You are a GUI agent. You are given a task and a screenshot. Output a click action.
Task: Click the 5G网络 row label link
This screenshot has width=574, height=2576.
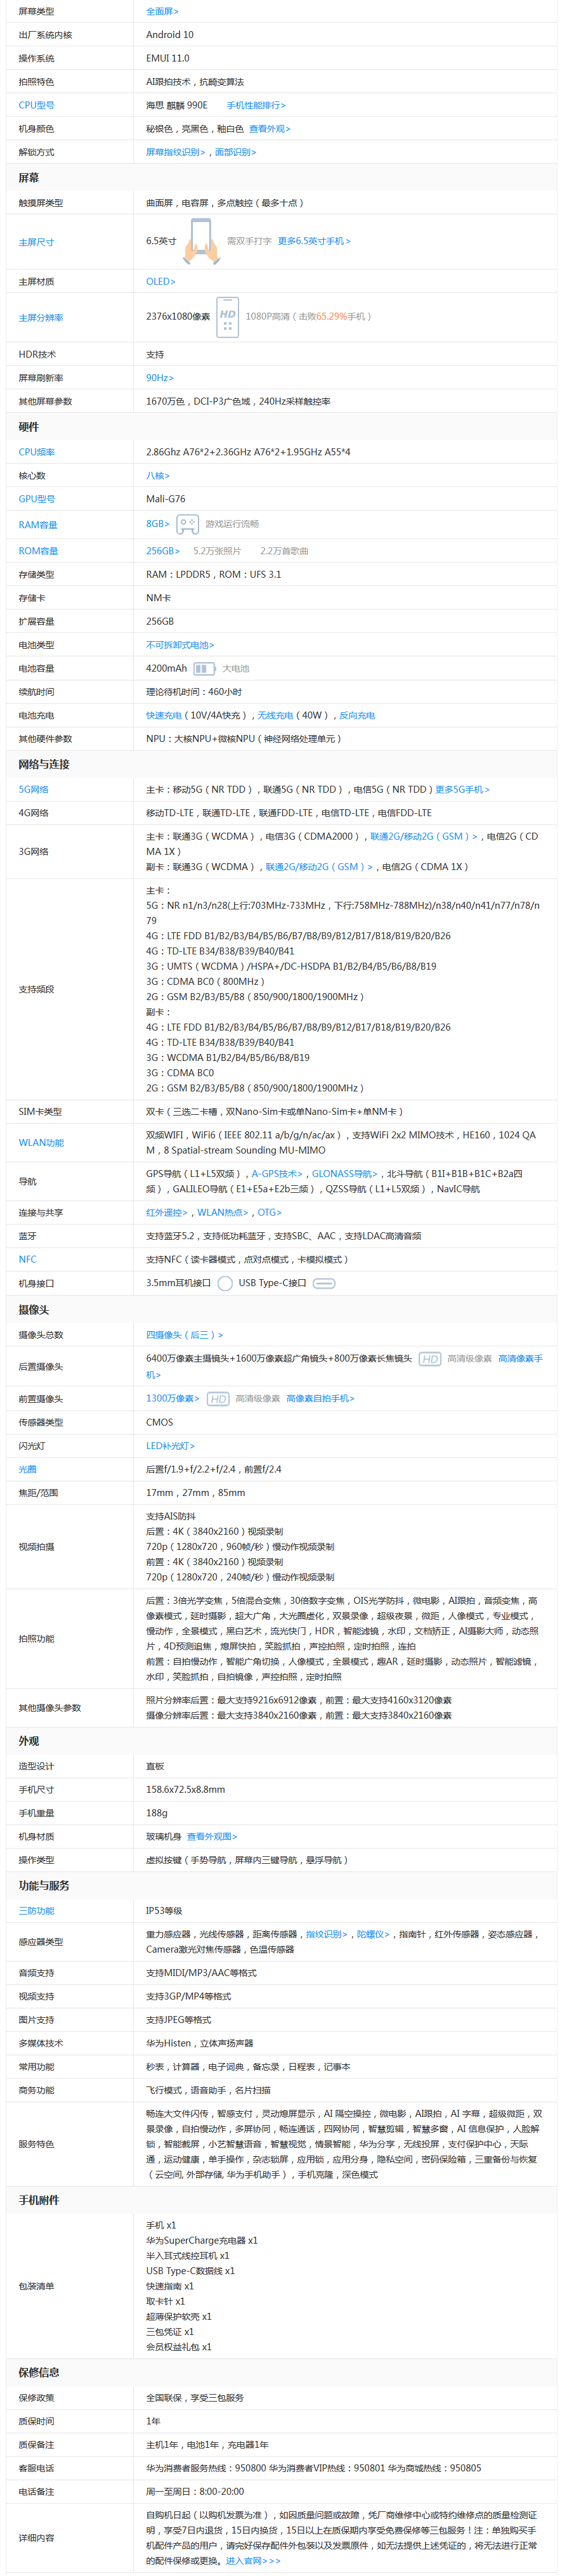click(34, 789)
